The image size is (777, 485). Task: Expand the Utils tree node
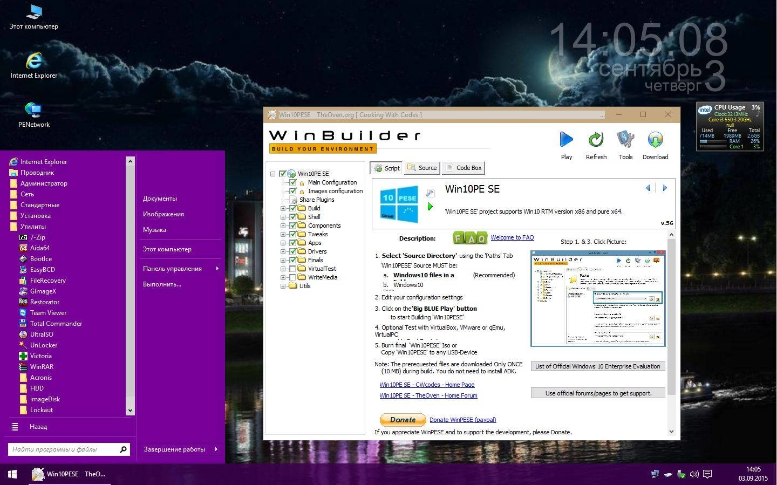click(283, 286)
